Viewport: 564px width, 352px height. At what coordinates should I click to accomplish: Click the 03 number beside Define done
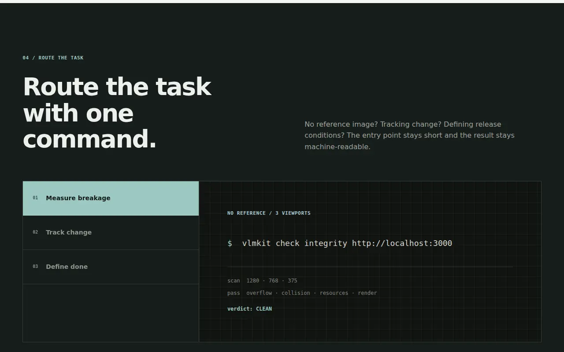coord(35,267)
